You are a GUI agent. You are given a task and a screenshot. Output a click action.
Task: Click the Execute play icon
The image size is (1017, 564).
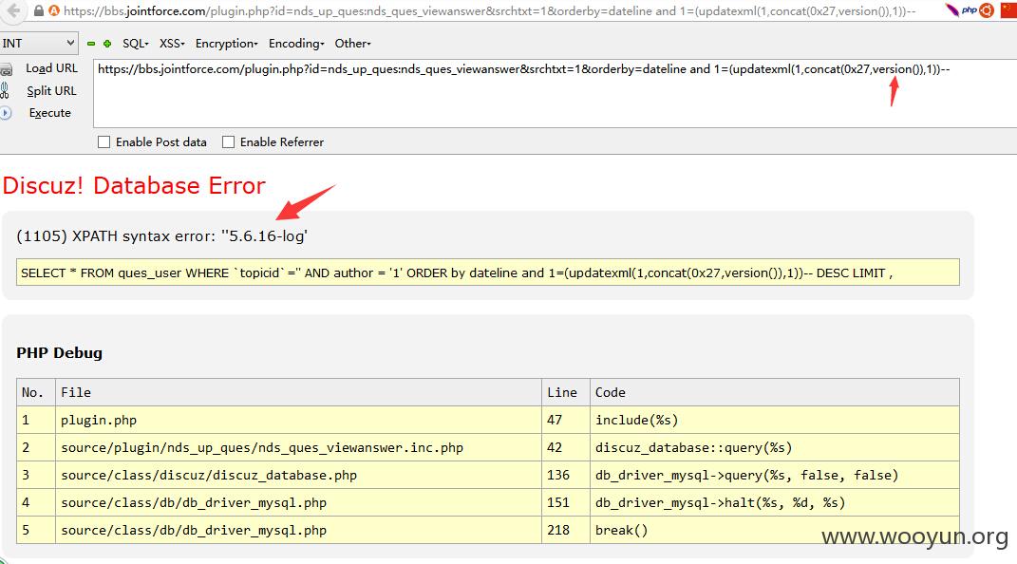pyautogui.click(x=6, y=113)
